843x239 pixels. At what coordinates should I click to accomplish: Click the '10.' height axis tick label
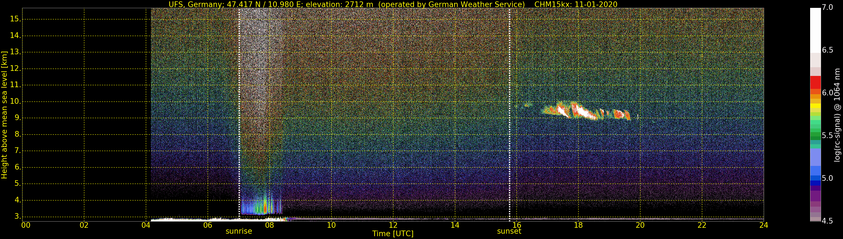(15, 102)
